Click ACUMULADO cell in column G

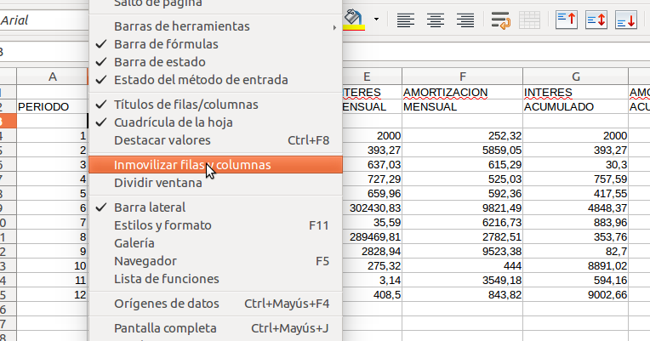pos(576,106)
